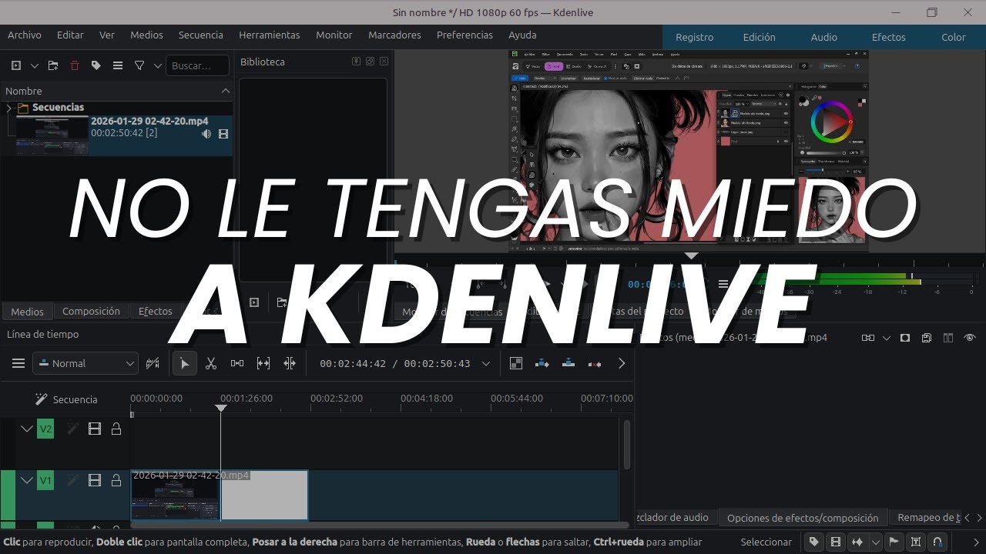Select the 2026-01-29 02-42-20.mp4 clip thumbnail in the bin

coord(52,135)
